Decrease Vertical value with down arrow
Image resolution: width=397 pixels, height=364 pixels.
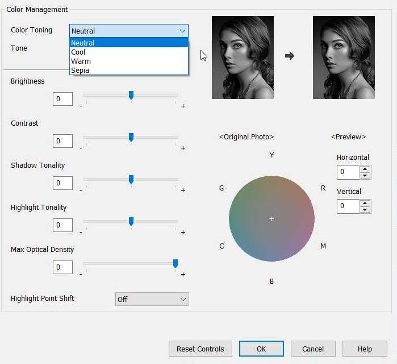click(365, 209)
